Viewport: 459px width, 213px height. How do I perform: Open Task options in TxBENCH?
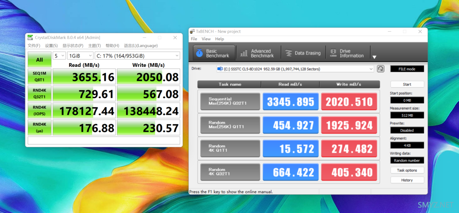[x=407, y=170]
